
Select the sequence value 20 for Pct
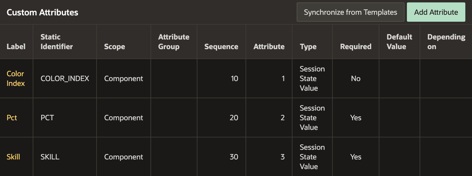click(234, 118)
